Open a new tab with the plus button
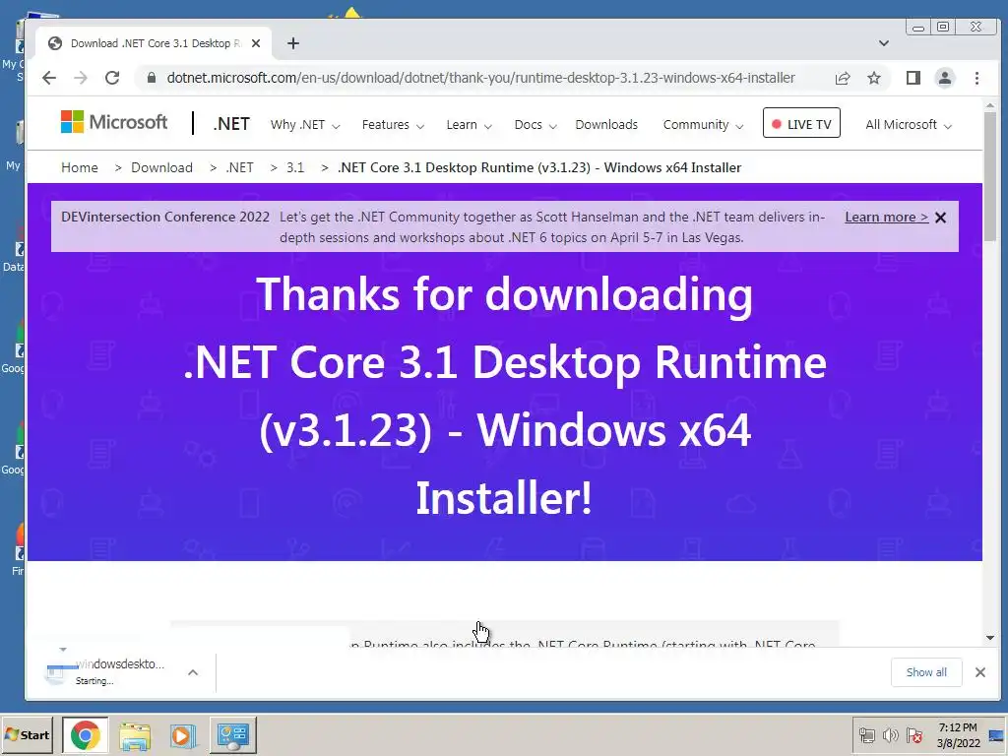 coord(293,43)
